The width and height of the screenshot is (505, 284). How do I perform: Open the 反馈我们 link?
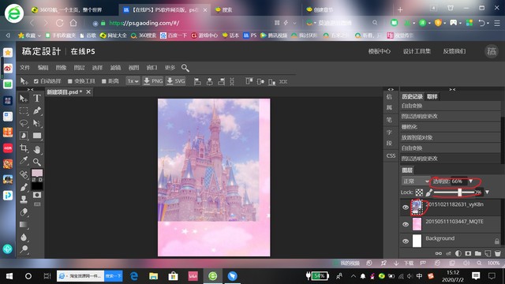coord(454,51)
